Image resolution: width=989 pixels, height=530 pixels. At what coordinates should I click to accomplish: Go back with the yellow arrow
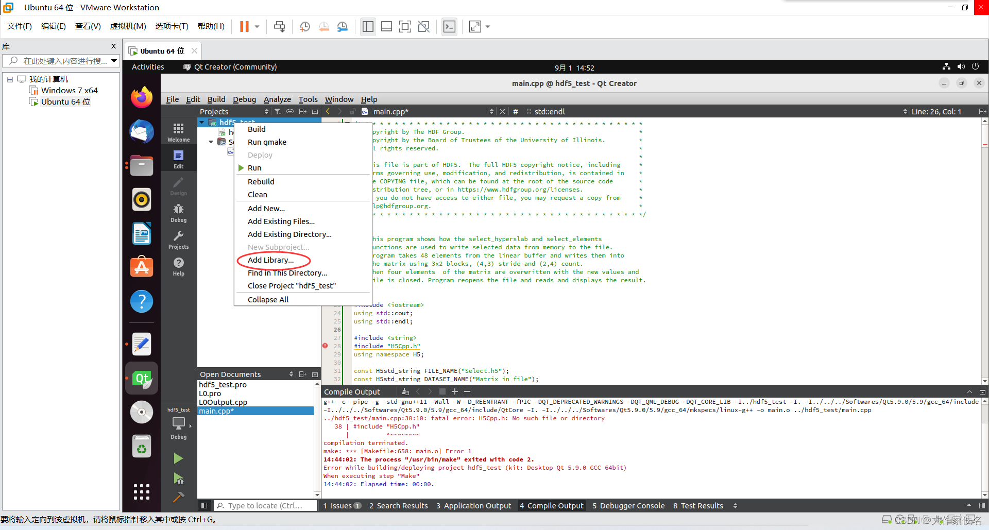click(328, 111)
